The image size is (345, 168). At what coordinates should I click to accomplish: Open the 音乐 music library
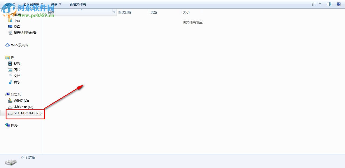click(17, 82)
